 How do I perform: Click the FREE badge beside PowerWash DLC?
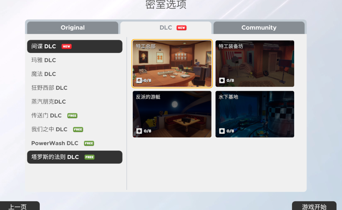pos(89,143)
